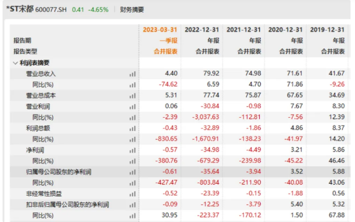Select the 2023-03-31 column header
355x222 pixels.
pos(160,30)
